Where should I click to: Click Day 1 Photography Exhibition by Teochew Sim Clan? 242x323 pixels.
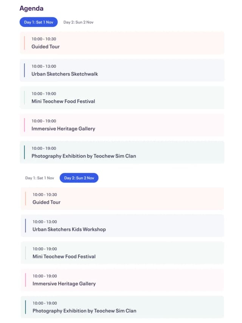point(122,152)
